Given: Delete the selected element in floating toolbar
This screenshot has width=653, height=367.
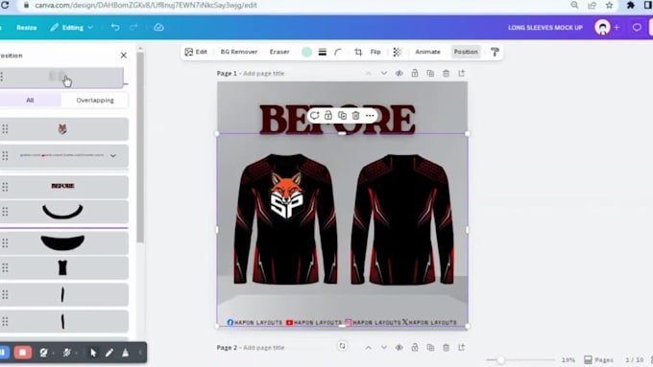Looking at the screenshot, I should 355,116.
